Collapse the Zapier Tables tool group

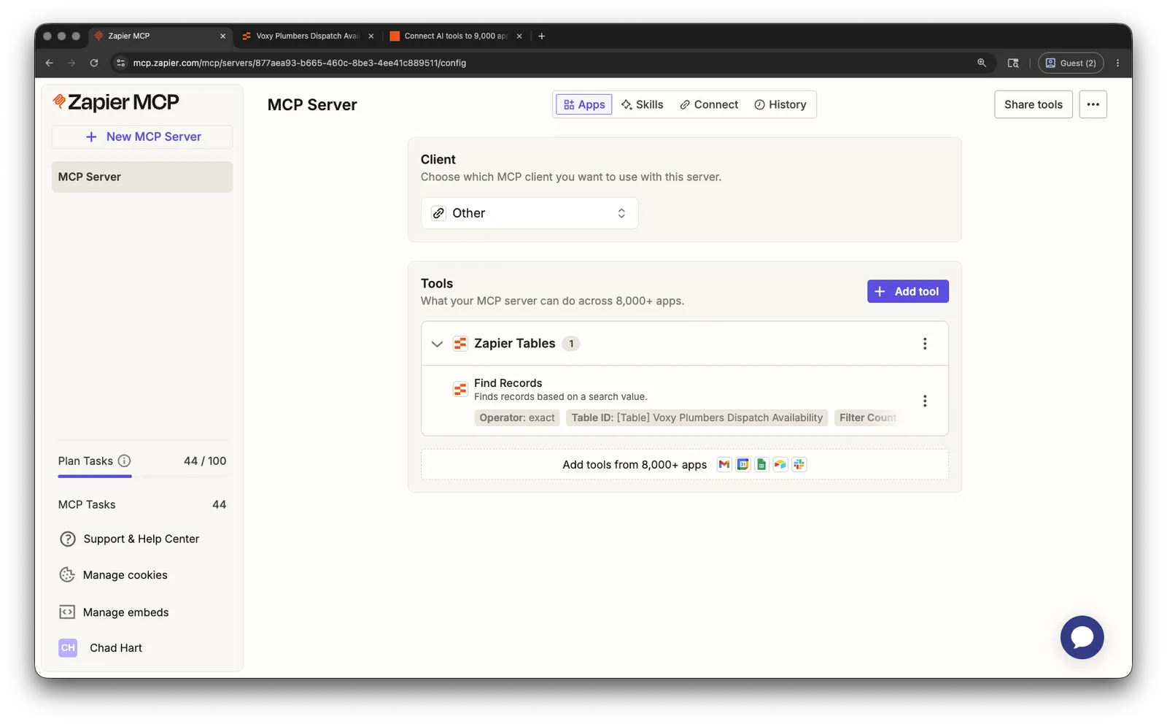(437, 344)
